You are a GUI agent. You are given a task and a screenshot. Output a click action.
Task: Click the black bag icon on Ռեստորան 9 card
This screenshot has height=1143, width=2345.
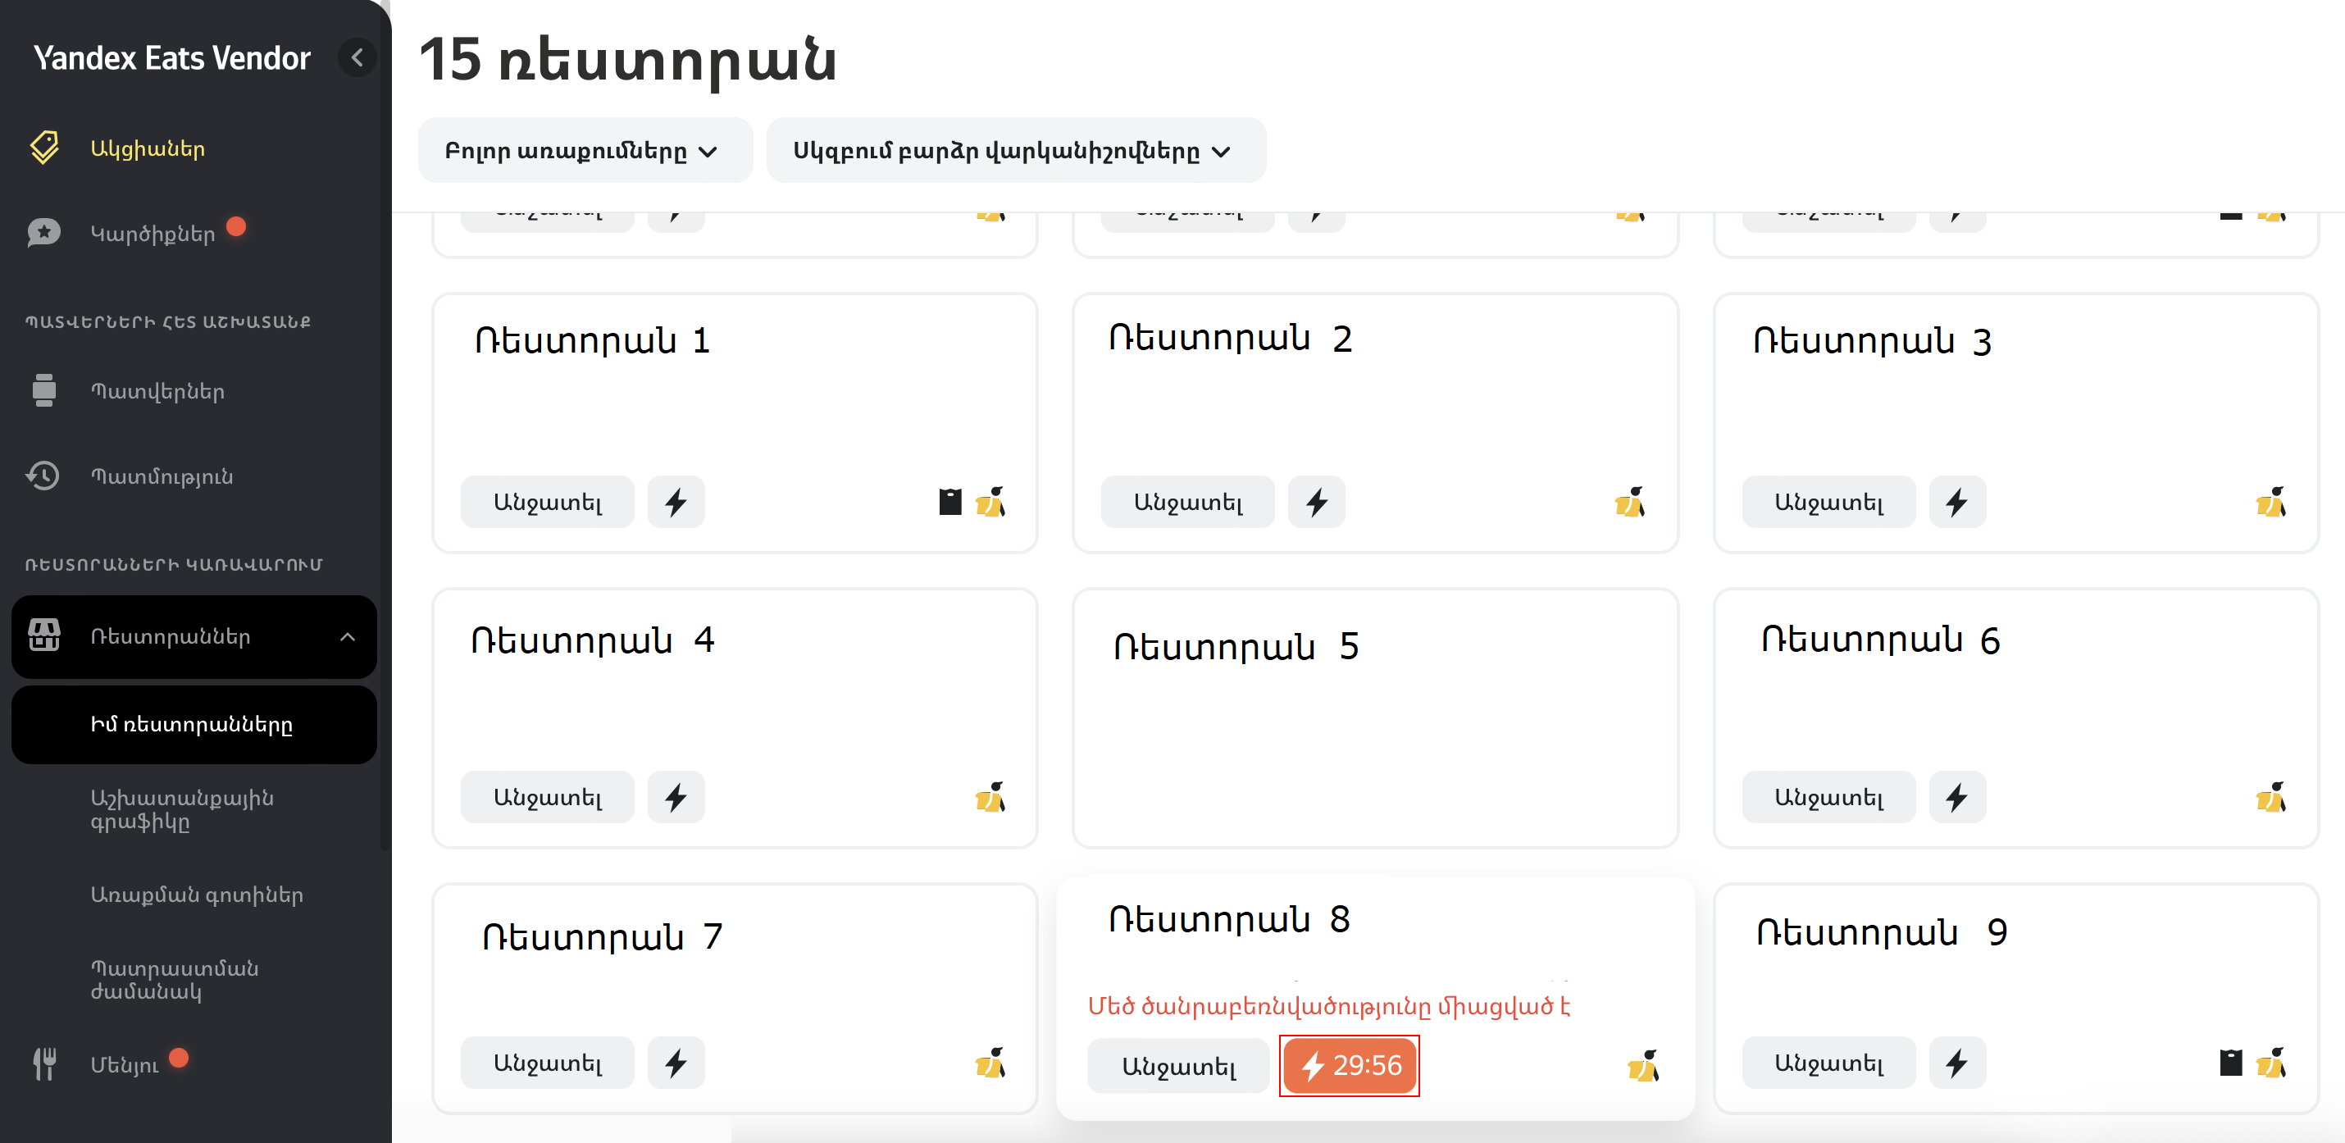[x=2230, y=1062]
